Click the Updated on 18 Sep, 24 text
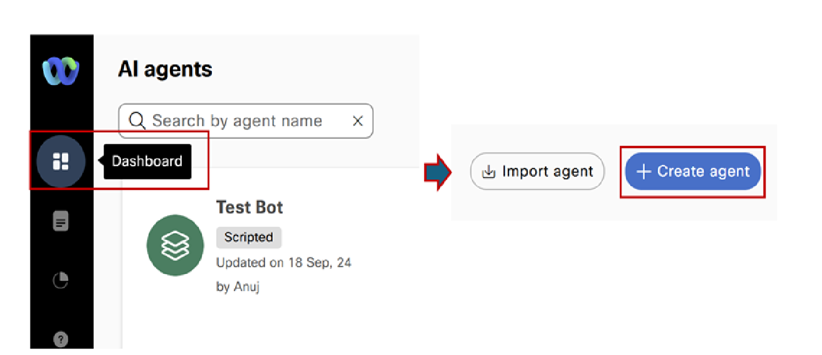Screen dimensions: 822x355 click(x=284, y=262)
